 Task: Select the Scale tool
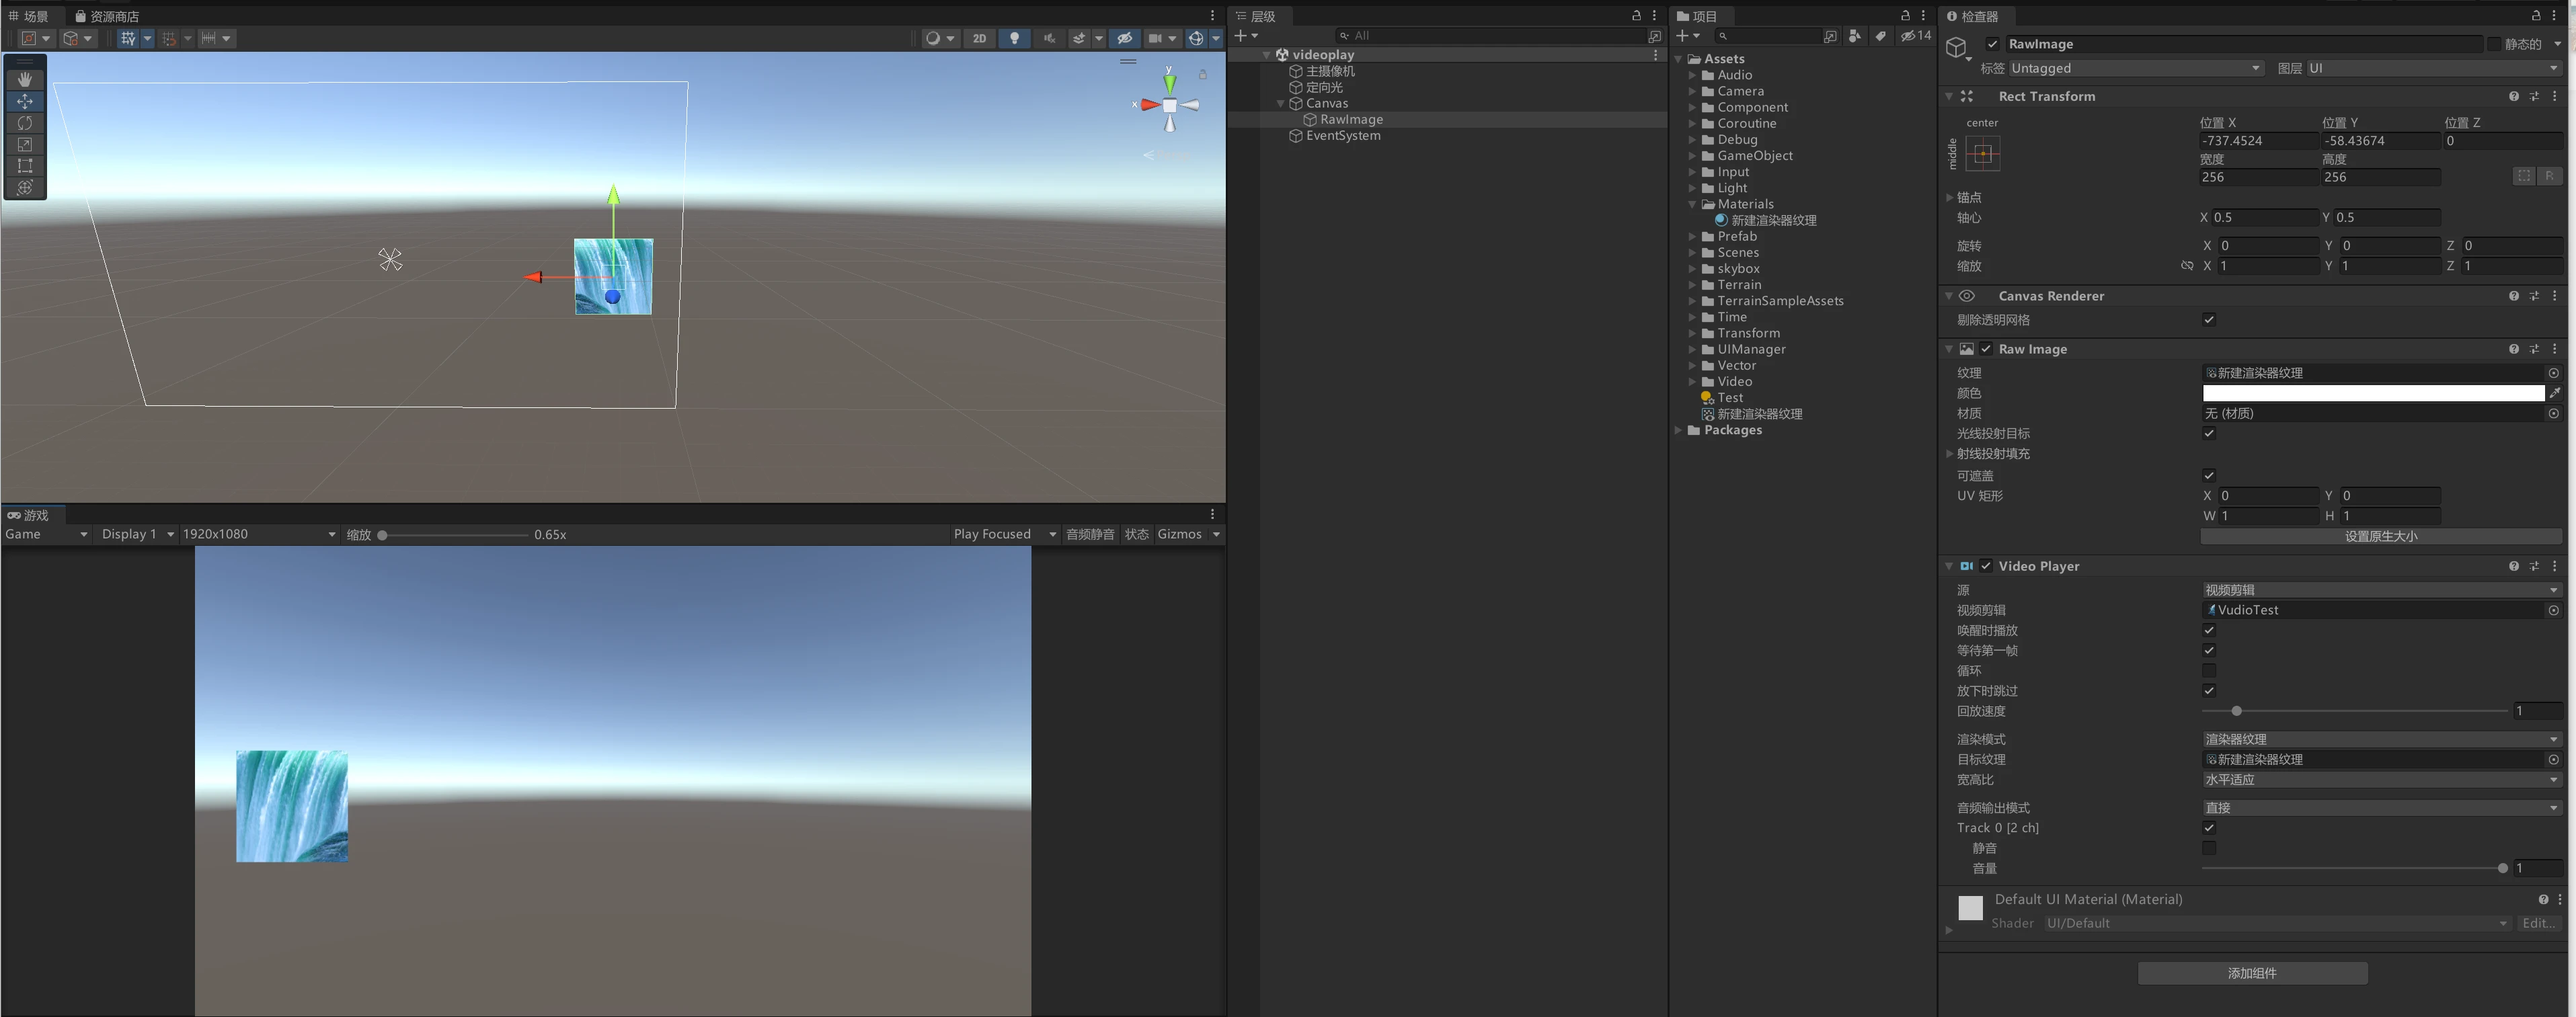(x=25, y=145)
